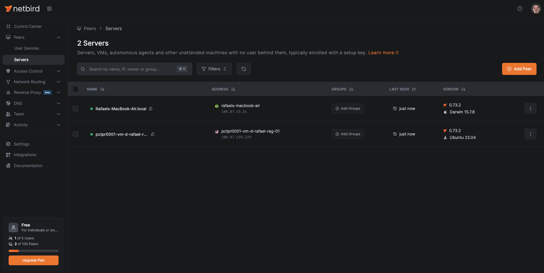Viewport: 544px width, 273px height.
Task: Open User Devices under Peers
Action: point(33,48)
